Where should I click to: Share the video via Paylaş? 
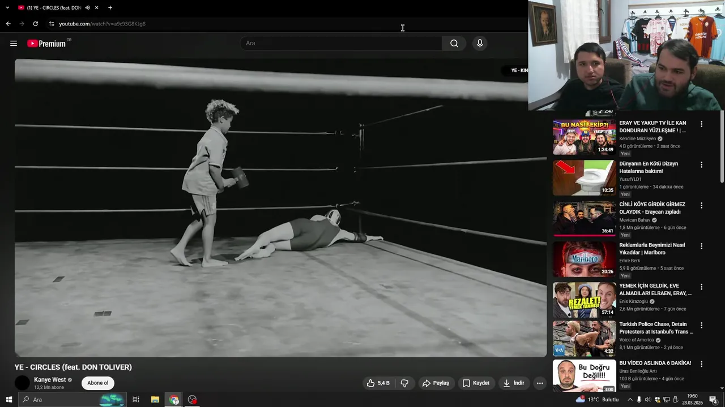pyautogui.click(x=436, y=383)
